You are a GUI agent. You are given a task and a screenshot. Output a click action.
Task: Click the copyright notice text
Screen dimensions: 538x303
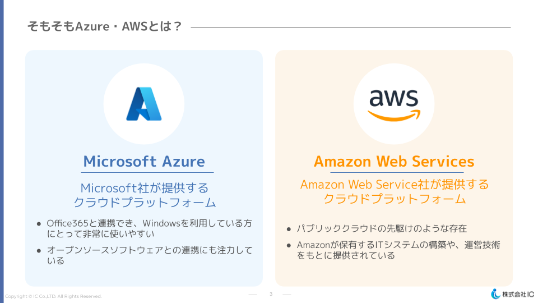pos(54,296)
